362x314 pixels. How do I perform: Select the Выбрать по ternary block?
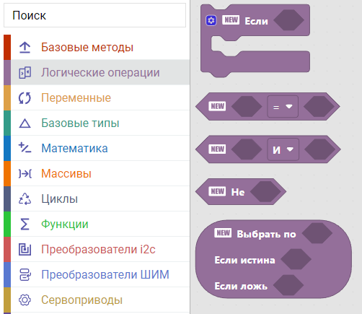coord(273,259)
